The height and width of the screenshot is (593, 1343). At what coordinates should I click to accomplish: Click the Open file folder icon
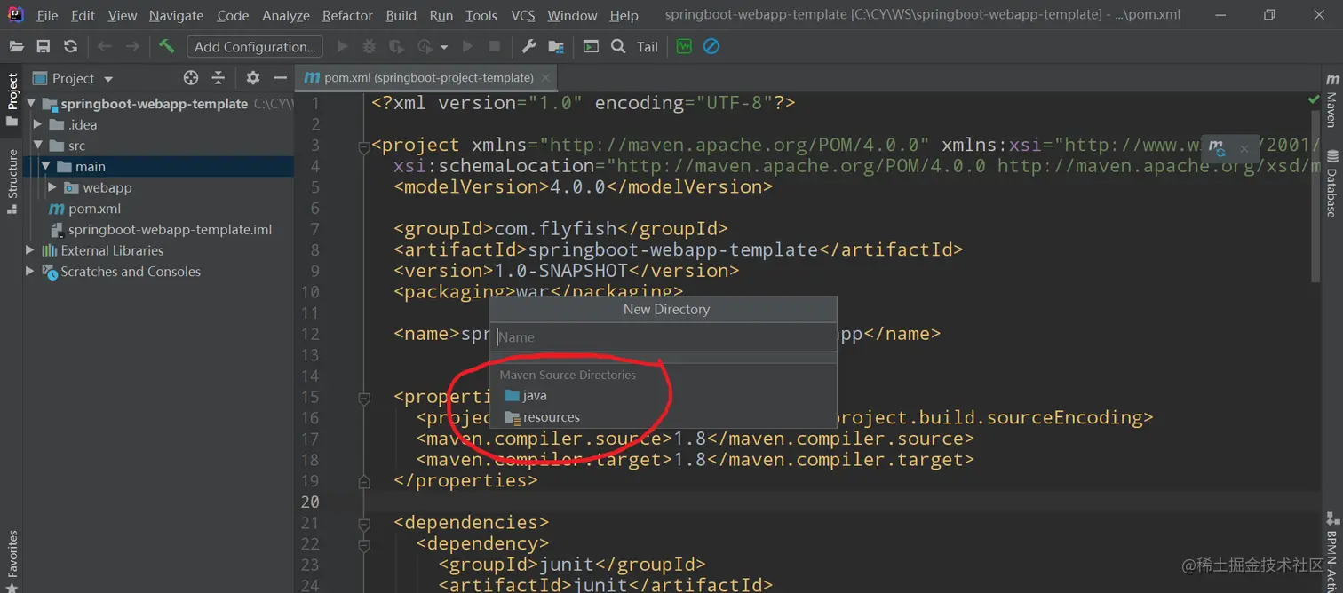click(16, 46)
